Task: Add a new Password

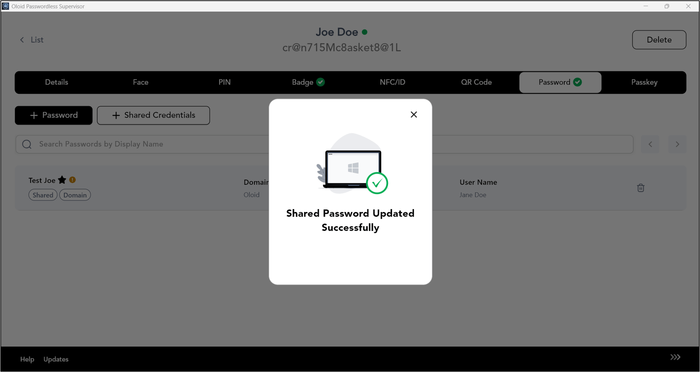Action: [54, 115]
